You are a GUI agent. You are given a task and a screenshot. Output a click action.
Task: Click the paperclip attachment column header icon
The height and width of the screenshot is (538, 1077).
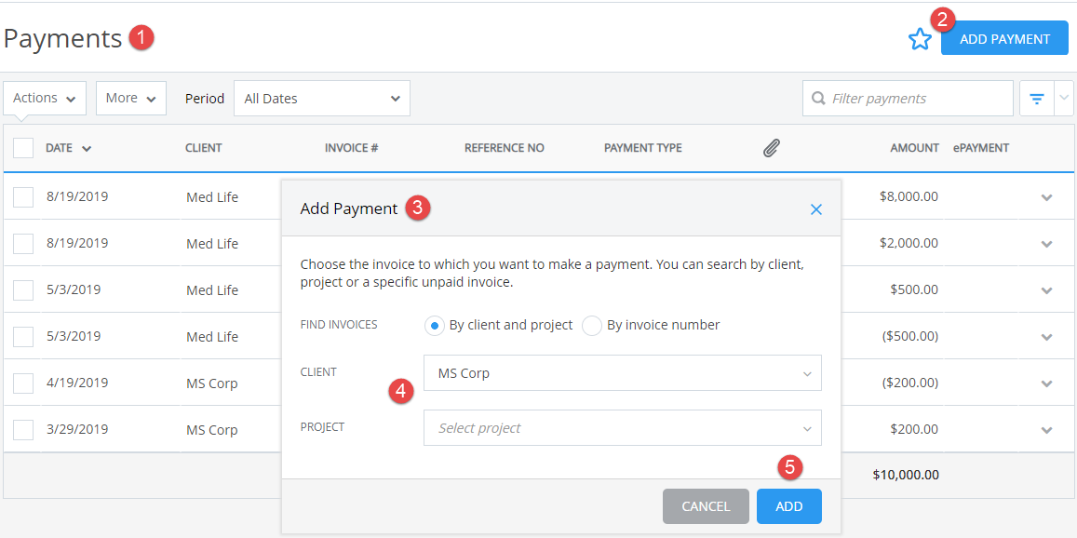pyautogui.click(x=771, y=147)
